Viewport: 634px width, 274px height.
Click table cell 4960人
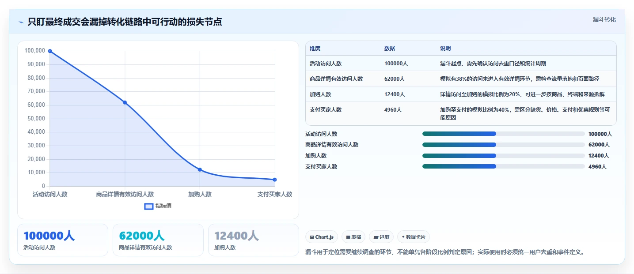pyautogui.click(x=393, y=110)
